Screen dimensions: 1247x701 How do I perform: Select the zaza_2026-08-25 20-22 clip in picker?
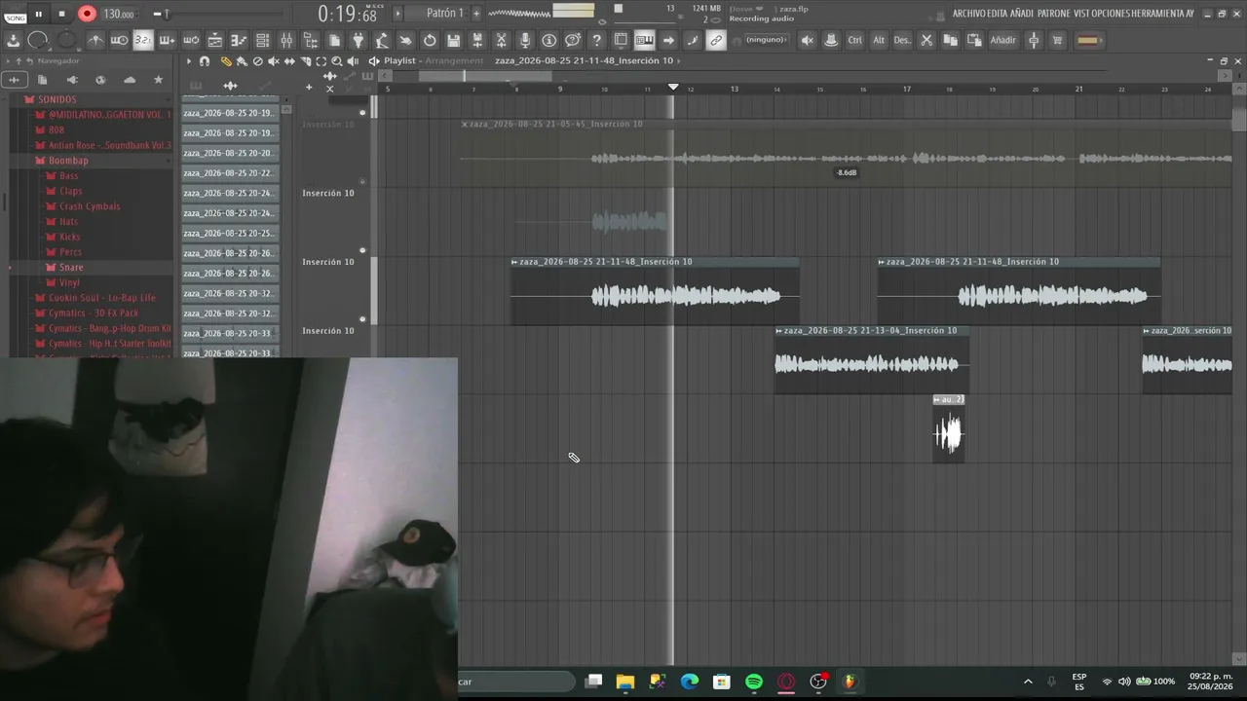230,173
